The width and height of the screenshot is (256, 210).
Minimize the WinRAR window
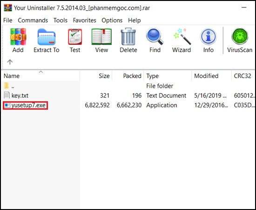[244, 7]
